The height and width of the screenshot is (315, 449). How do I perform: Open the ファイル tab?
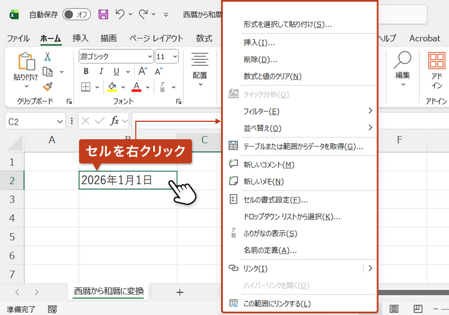[x=18, y=38]
